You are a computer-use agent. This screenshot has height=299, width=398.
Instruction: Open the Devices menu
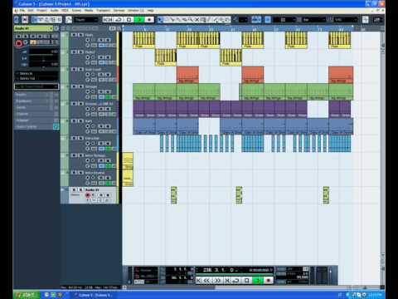pyautogui.click(x=119, y=11)
